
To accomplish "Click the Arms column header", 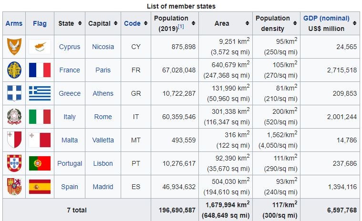I will pyautogui.click(x=14, y=23).
